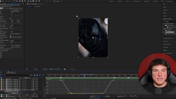Open the viewer resolution Quarter dropdown
This screenshot has width=176, height=99.
(x=37, y=69)
